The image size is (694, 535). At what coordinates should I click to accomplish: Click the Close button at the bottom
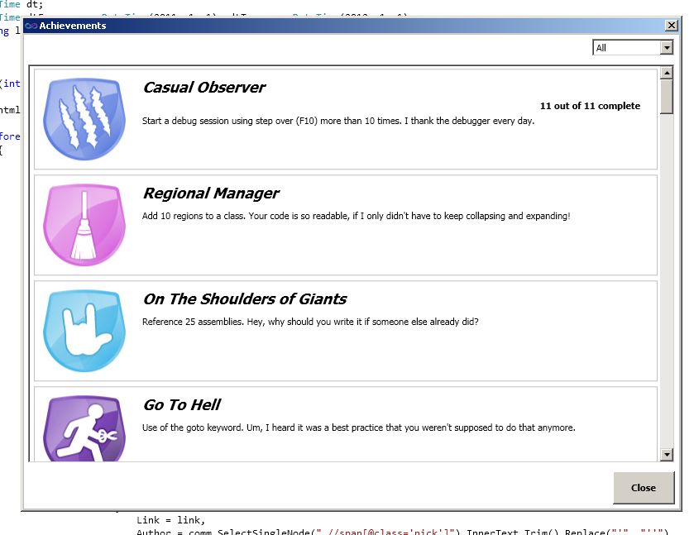pos(644,488)
